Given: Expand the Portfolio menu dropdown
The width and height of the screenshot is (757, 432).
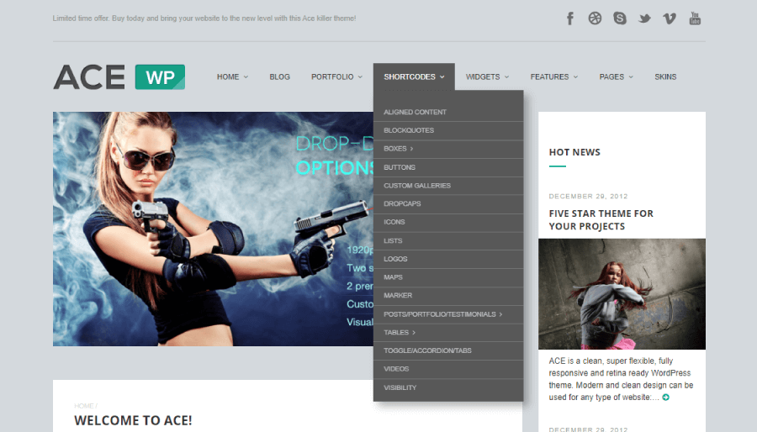Looking at the screenshot, I should click(x=336, y=77).
